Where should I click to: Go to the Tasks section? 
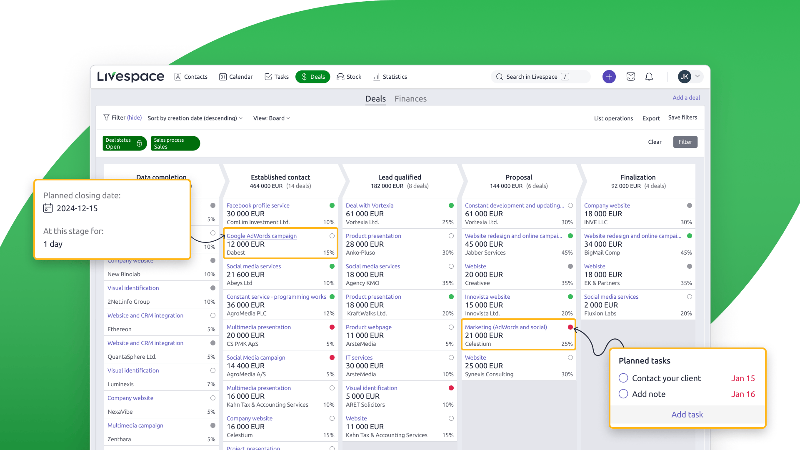click(x=277, y=77)
